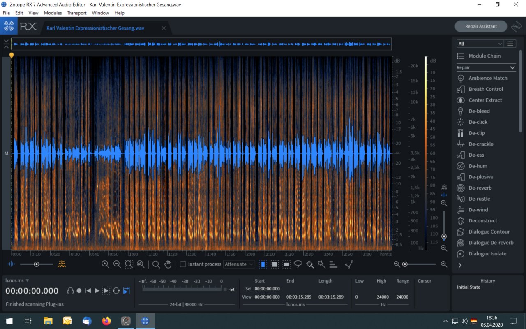Open the De-crackle module
Viewport: 526px width, 329px height.
(475, 144)
